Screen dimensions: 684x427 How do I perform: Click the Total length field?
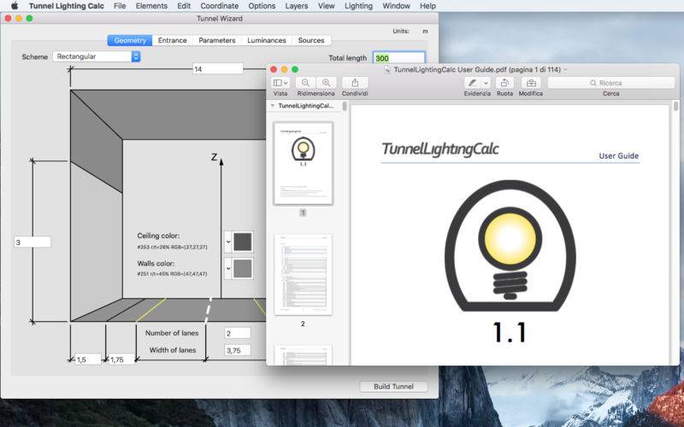tap(398, 58)
